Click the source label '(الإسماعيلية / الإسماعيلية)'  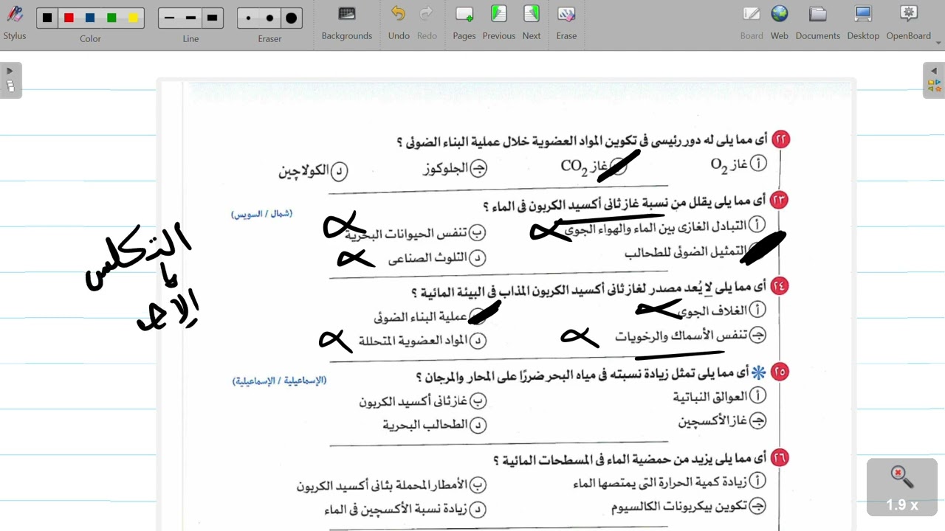point(279,381)
